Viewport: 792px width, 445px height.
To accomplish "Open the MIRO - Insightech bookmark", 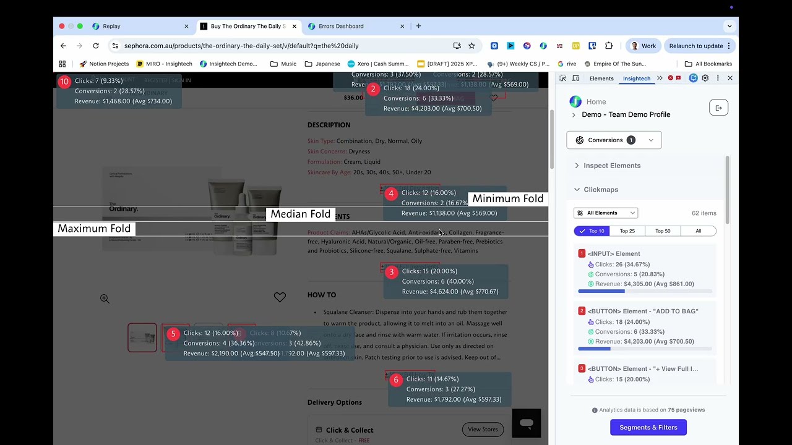I will [x=165, y=64].
